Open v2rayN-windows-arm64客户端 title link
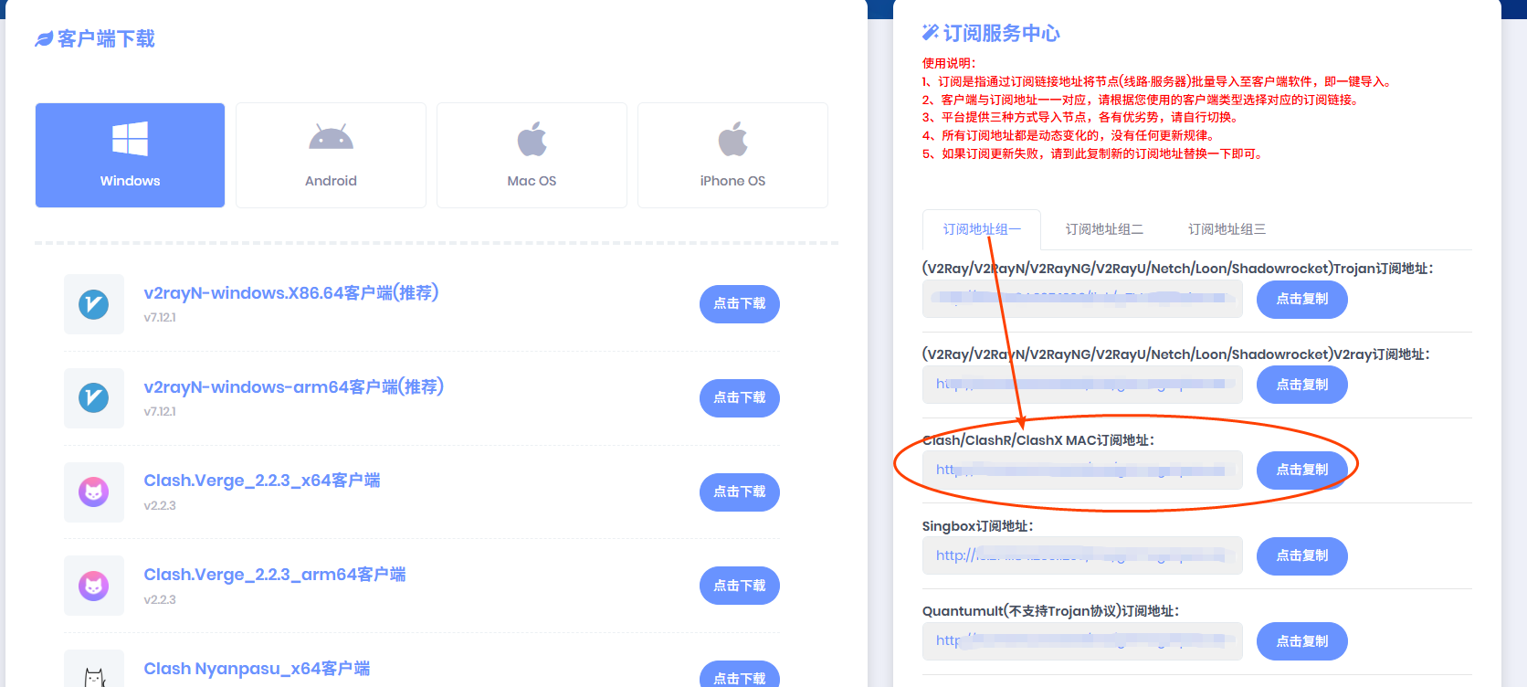The width and height of the screenshot is (1527, 687). [x=294, y=387]
